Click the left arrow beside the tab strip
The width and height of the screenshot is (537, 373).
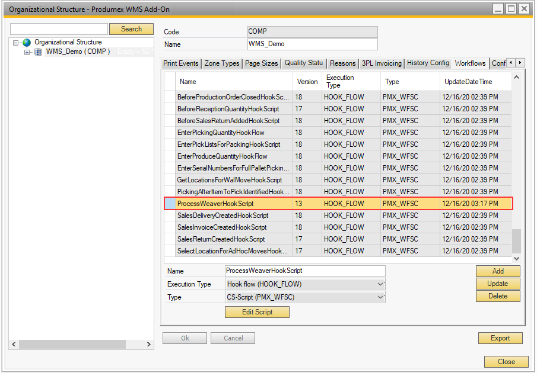pyautogui.click(x=510, y=63)
